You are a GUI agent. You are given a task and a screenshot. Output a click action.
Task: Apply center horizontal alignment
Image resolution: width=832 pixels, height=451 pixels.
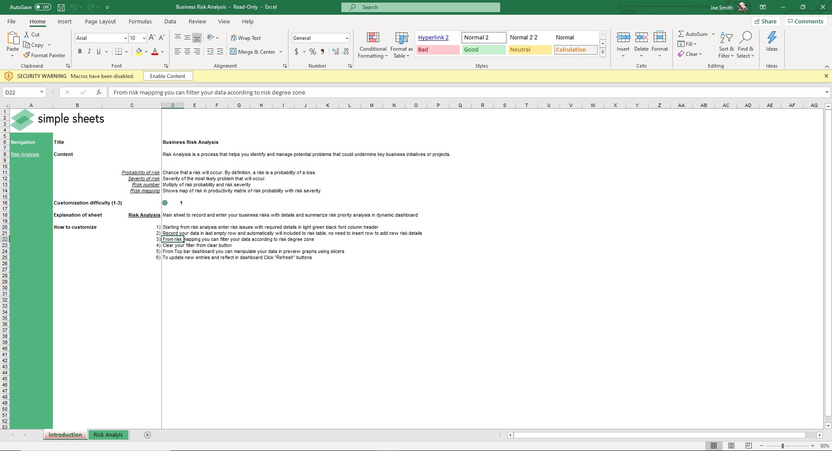[187, 52]
